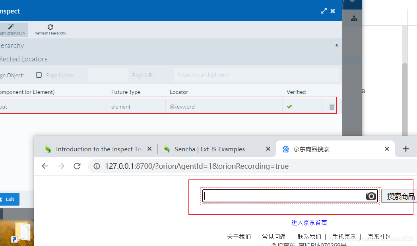This screenshot has width=417, height=246.
Task: Open the 手机京东 footer link
Action: pos(344,236)
